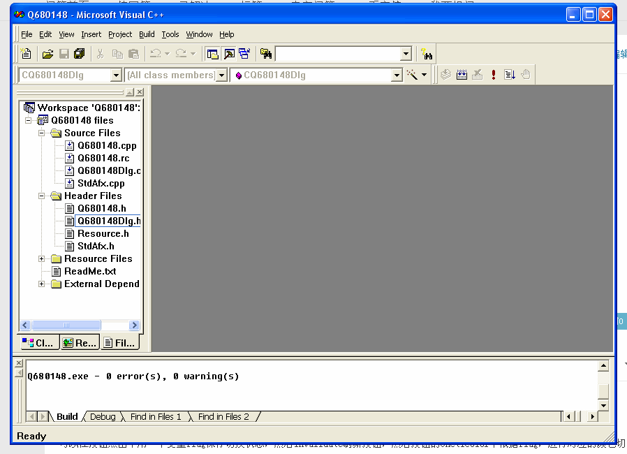The width and height of the screenshot is (627, 454).
Task: Select Resource.h in the file tree
Action: pyautogui.click(x=103, y=233)
